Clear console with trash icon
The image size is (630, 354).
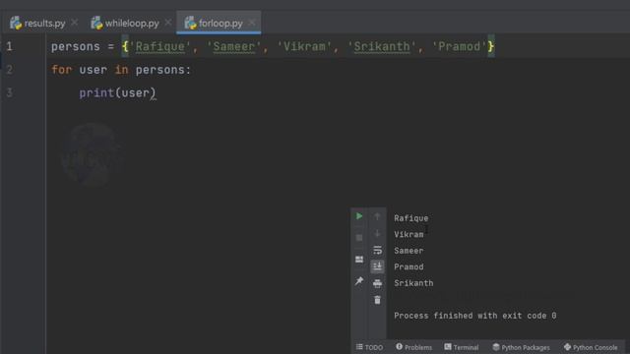377,300
